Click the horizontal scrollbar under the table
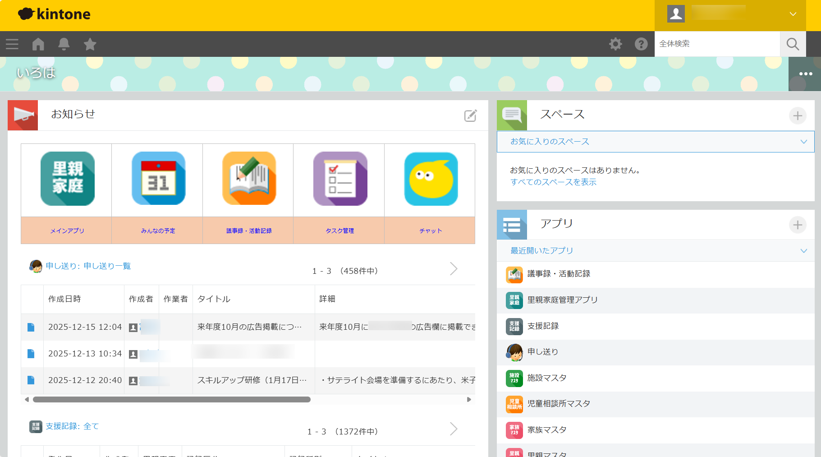This screenshot has height=457, width=821. (172, 400)
